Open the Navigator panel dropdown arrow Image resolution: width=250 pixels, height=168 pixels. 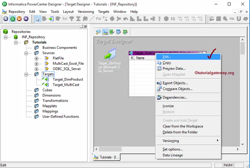[81, 26]
